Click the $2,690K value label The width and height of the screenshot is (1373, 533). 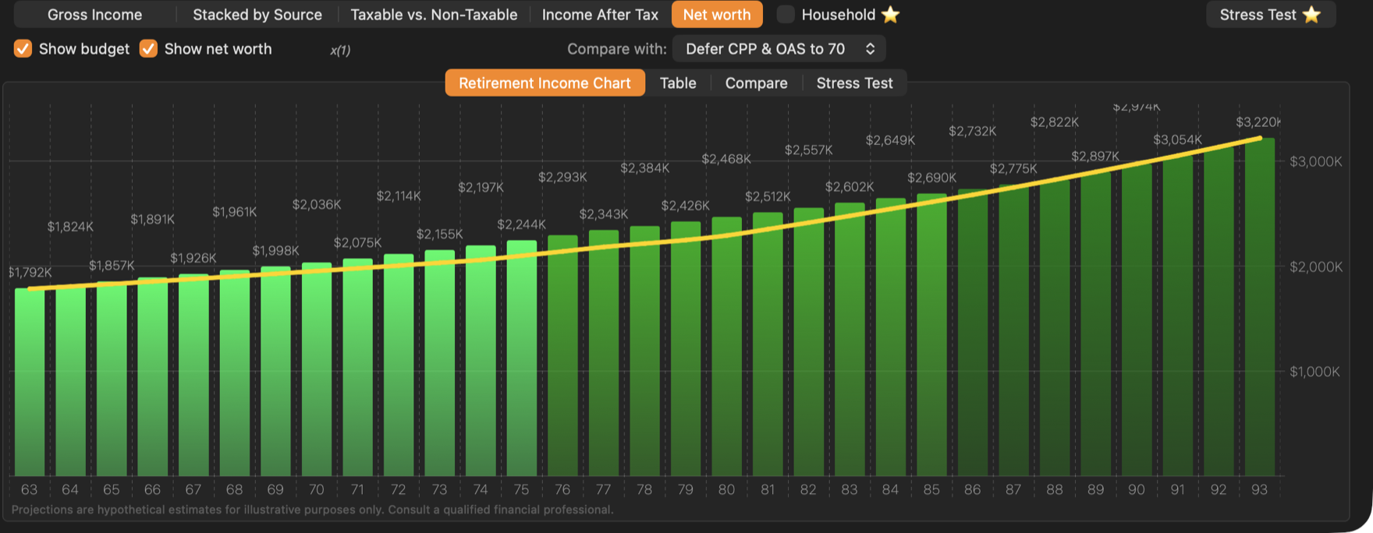tap(931, 178)
